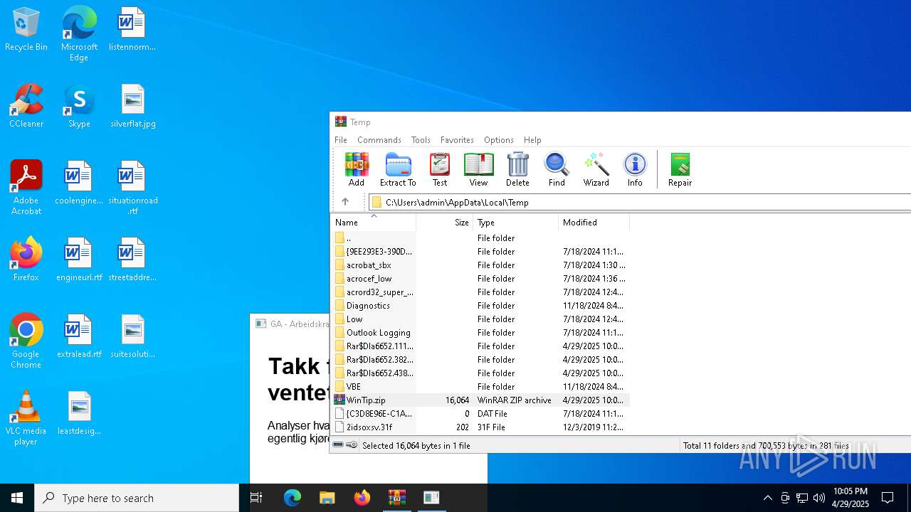Click the taskbar search box
This screenshot has height=512, width=911.
(x=137, y=498)
